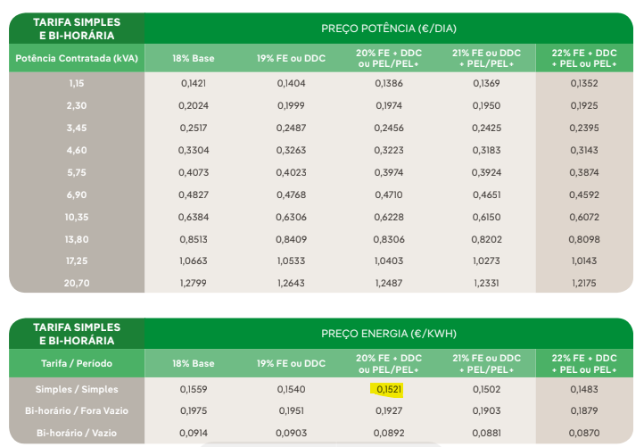Select the 0,8409 power price cell
This screenshot has height=447, width=644.
click(291, 238)
